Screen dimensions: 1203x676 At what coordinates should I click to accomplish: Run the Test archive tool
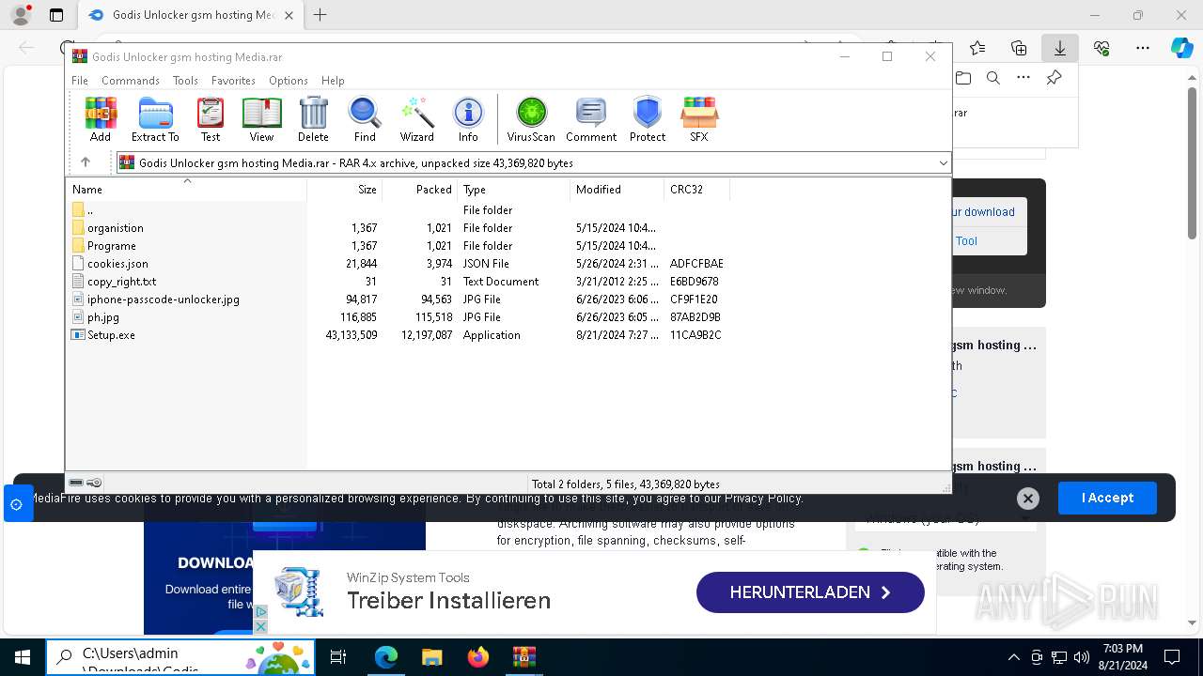[211, 119]
